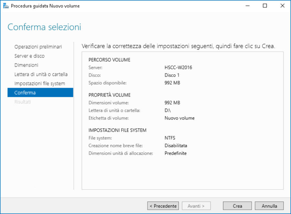Click the Creazione nome breve file: label

pyautogui.click(x=116, y=146)
